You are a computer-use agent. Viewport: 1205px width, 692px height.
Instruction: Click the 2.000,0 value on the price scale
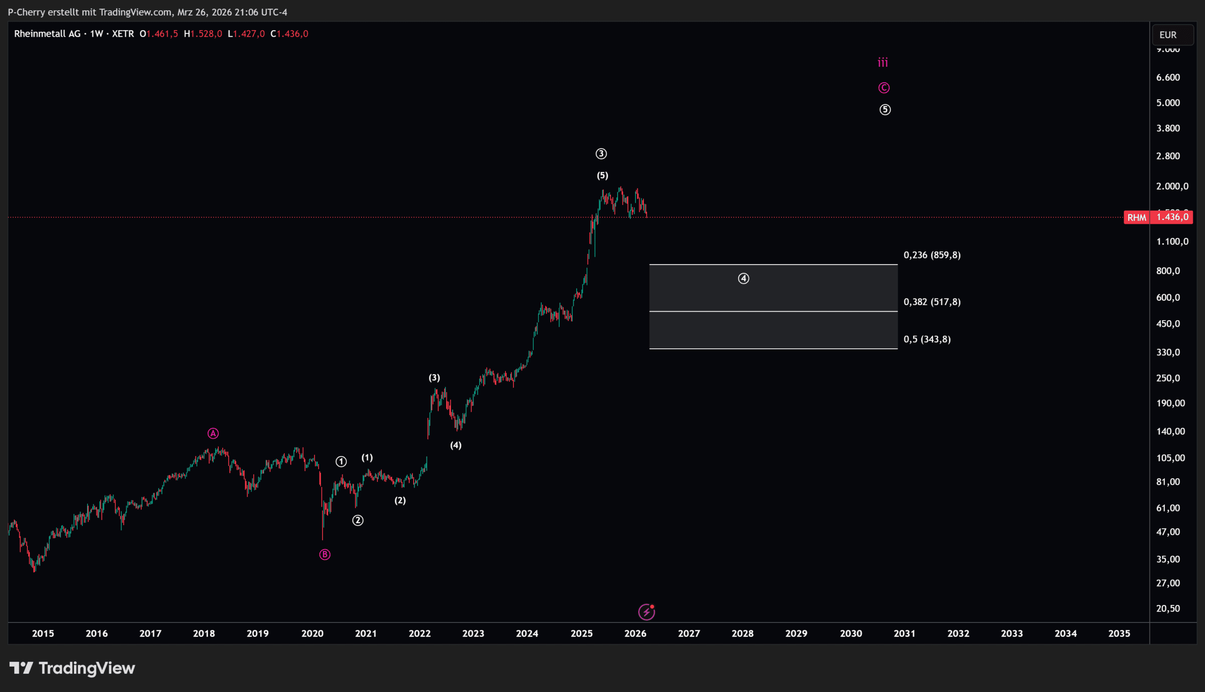[x=1172, y=186]
